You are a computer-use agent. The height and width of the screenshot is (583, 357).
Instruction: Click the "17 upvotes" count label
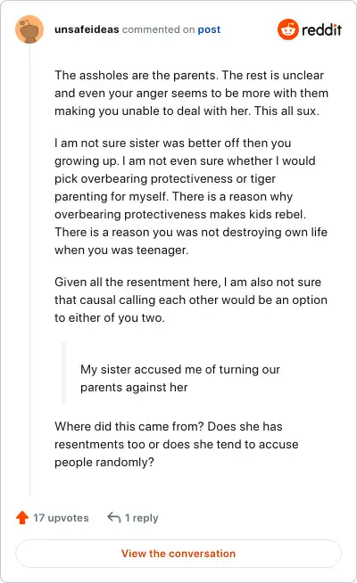pos(61,518)
